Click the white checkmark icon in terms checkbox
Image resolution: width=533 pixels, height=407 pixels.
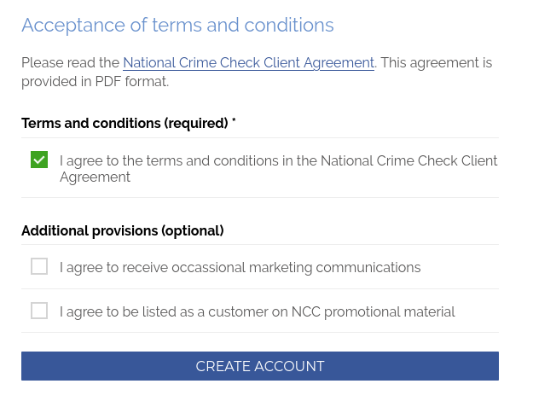coord(39,160)
